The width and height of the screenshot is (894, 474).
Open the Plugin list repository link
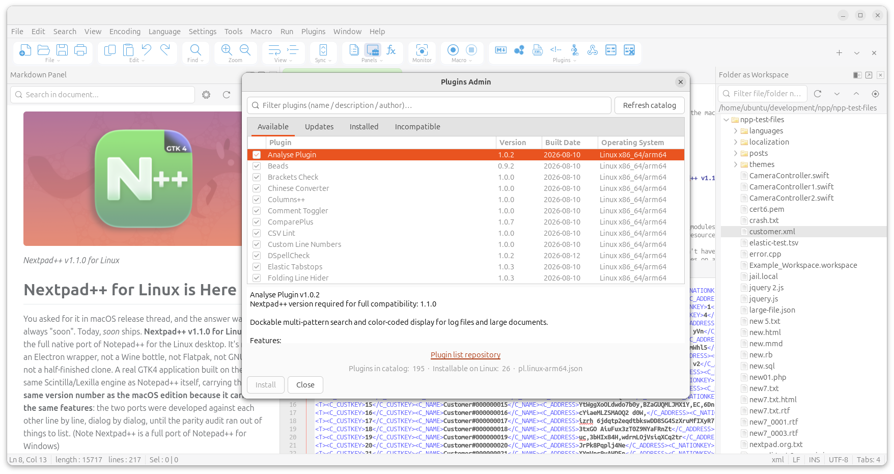(x=466, y=355)
